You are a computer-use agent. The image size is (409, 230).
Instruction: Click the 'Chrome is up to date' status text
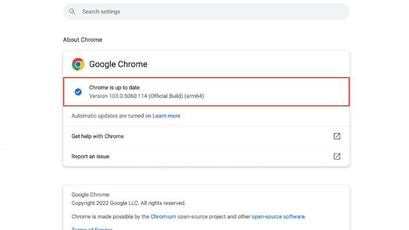coord(114,88)
